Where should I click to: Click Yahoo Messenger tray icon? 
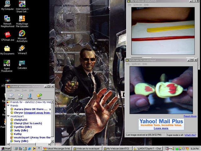(187, 148)
